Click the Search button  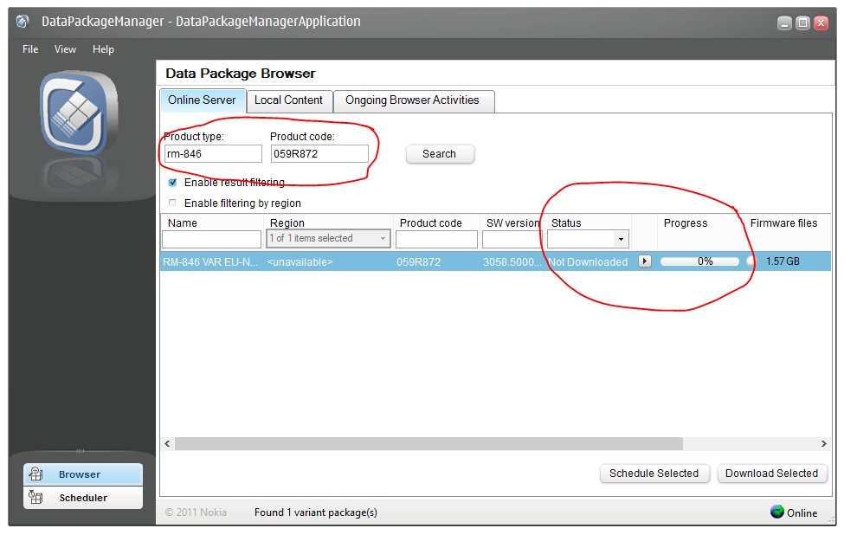(x=439, y=154)
